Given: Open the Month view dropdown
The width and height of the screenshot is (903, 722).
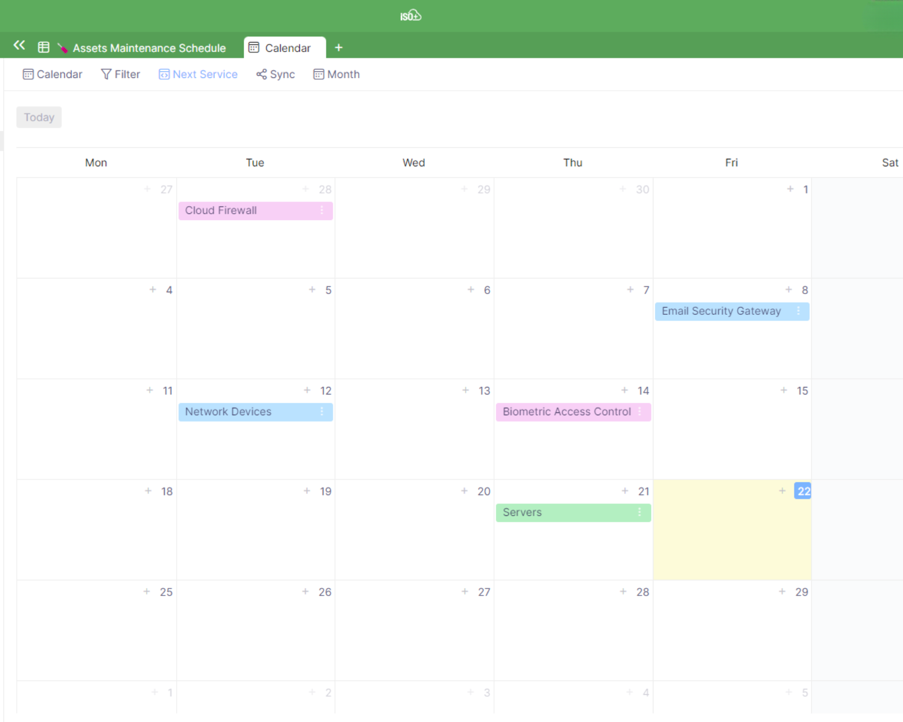Looking at the screenshot, I should [336, 75].
